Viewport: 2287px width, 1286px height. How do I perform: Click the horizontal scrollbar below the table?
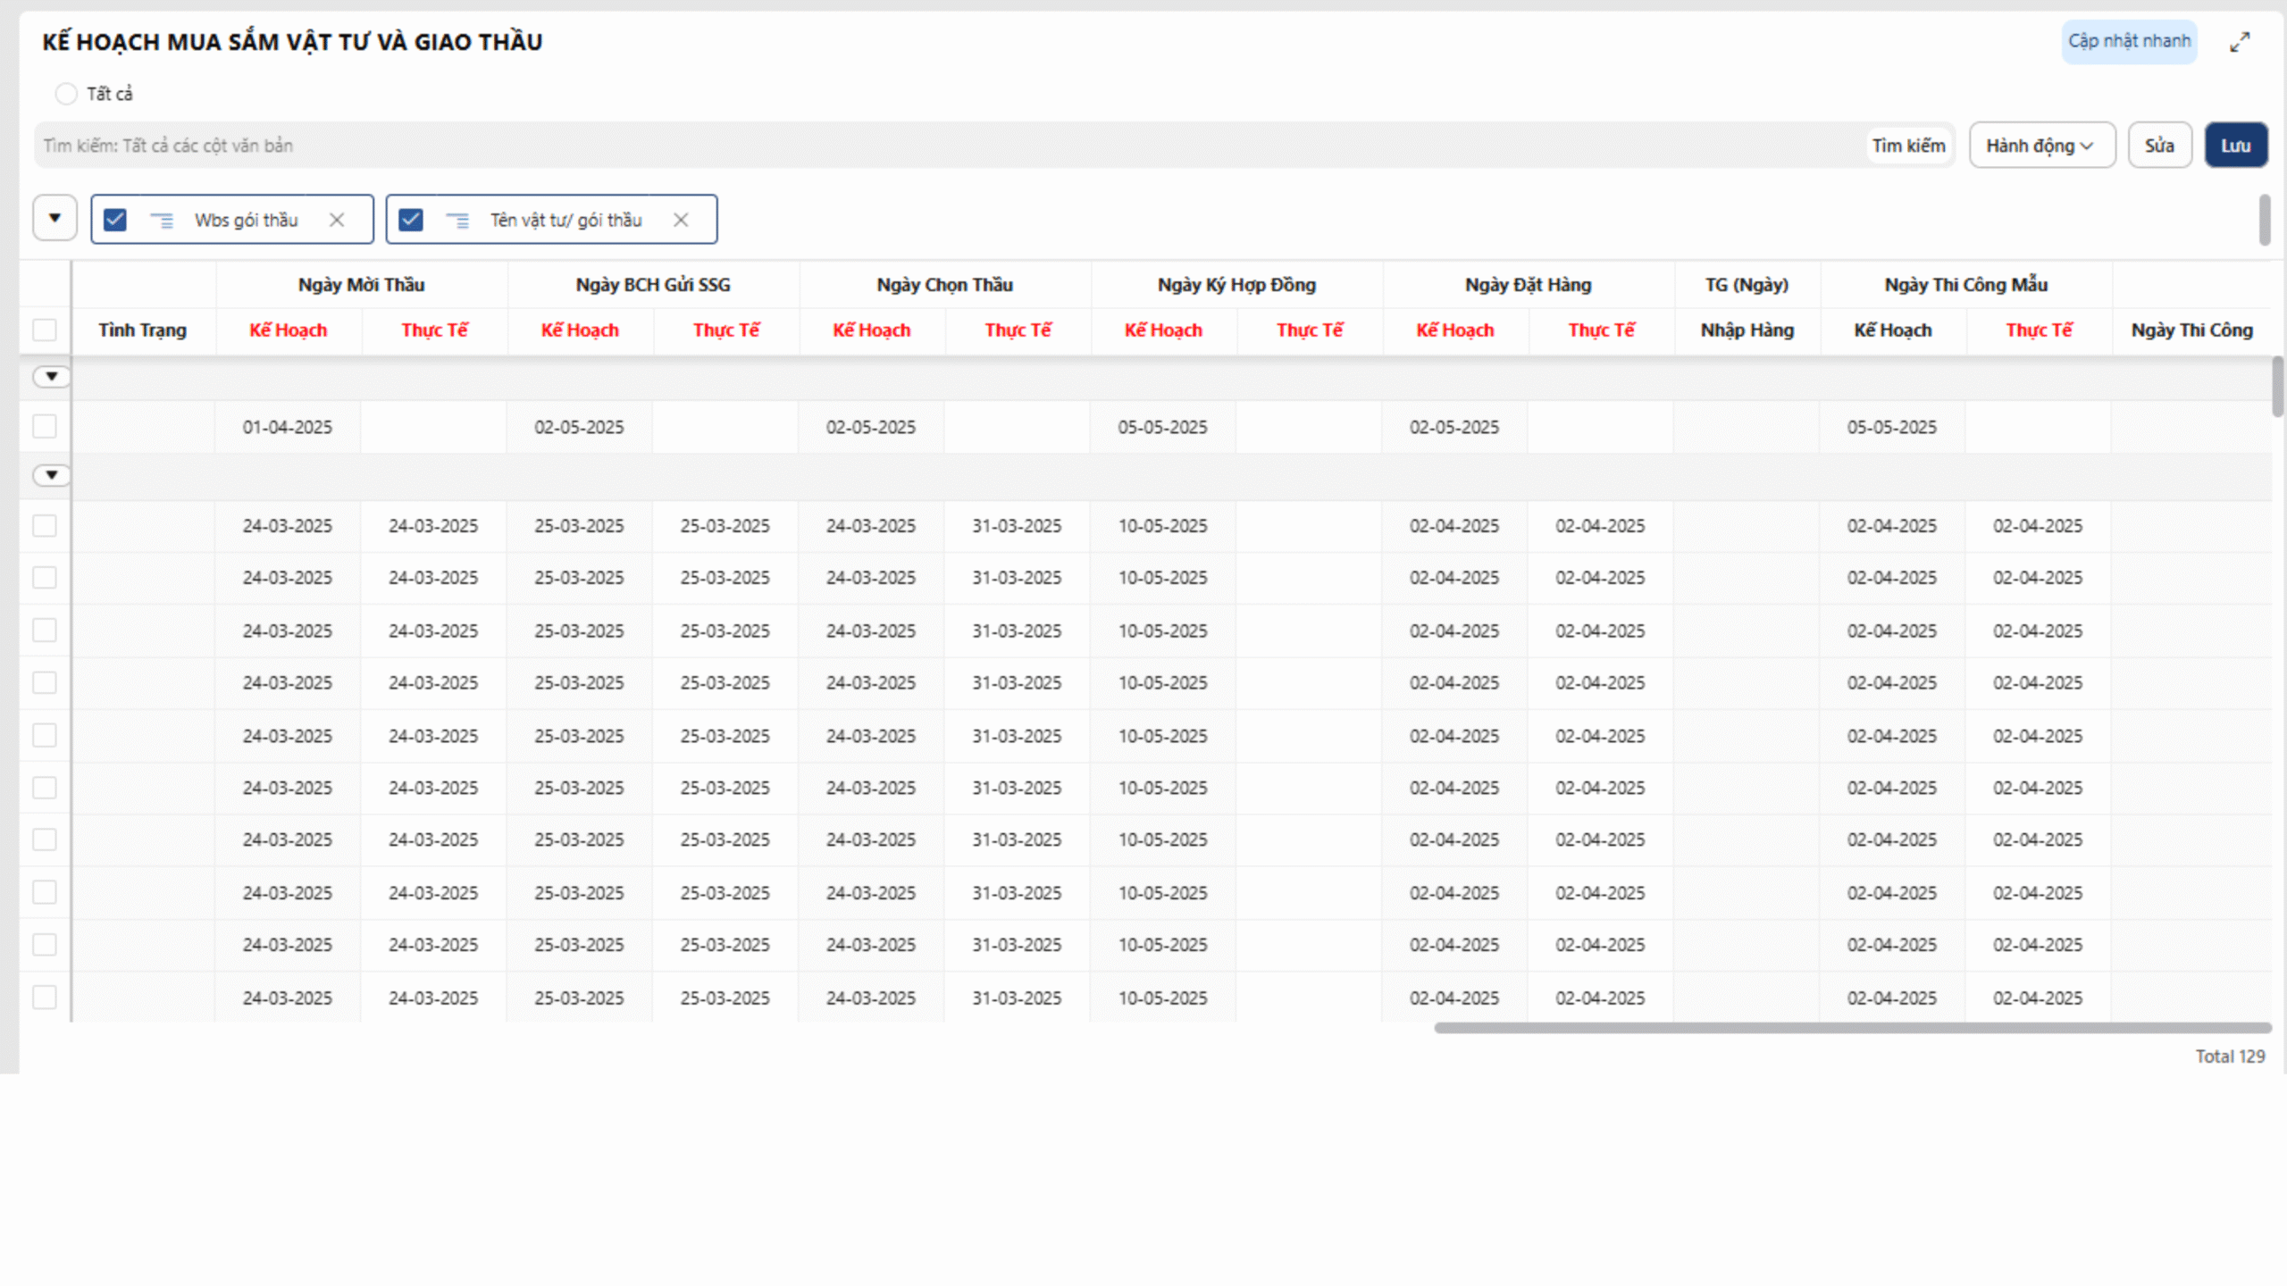click(1852, 1028)
